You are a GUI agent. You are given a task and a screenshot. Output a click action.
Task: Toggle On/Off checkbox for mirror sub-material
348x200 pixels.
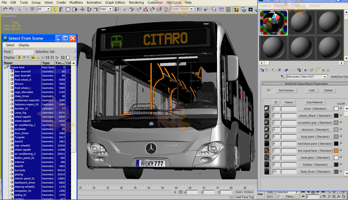pyautogui.click(x=341, y=108)
